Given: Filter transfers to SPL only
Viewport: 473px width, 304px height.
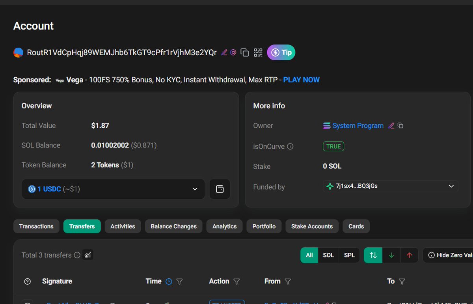Looking at the screenshot, I should click(349, 255).
